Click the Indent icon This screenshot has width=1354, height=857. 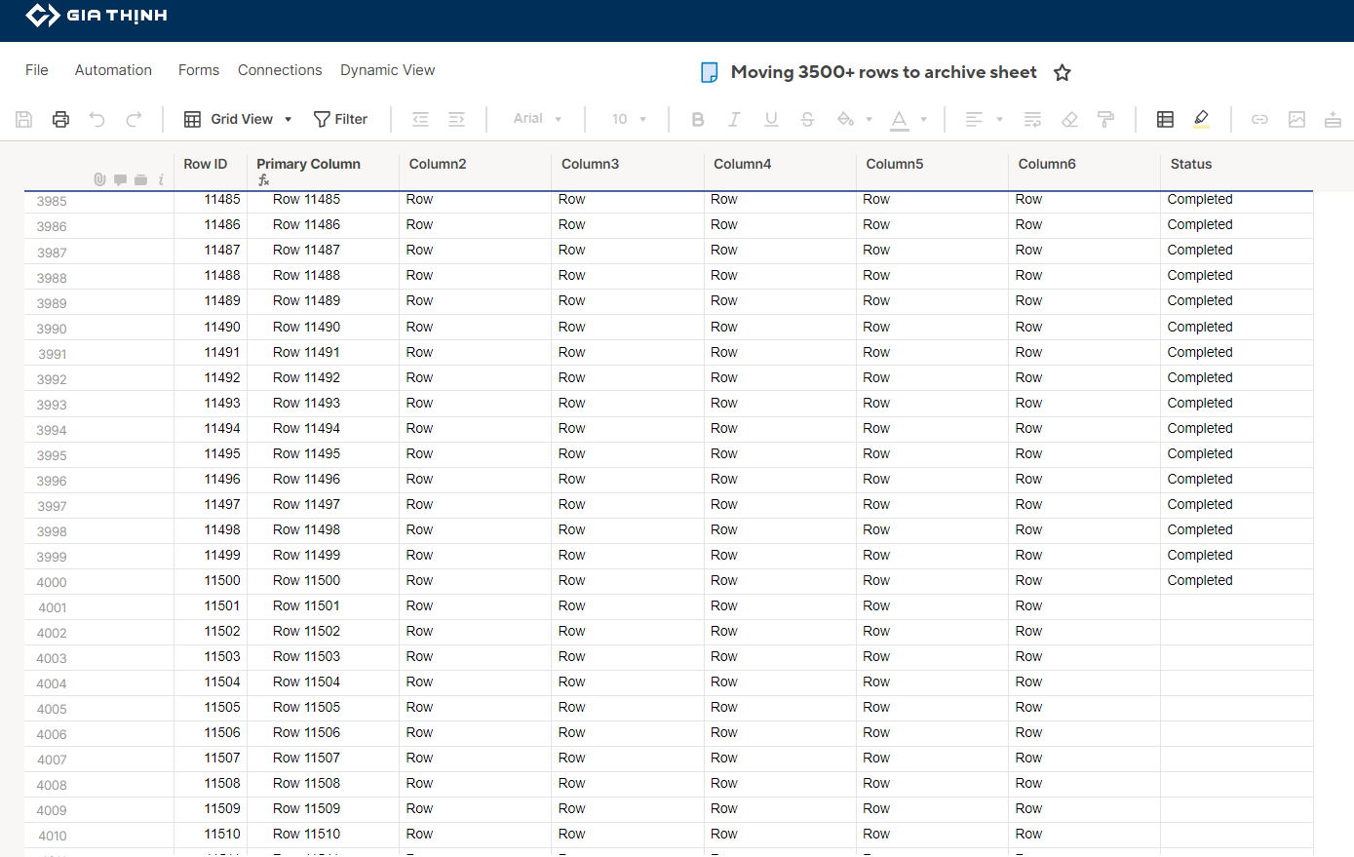click(x=456, y=119)
